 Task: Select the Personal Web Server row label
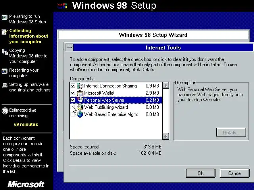click(x=104, y=100)
